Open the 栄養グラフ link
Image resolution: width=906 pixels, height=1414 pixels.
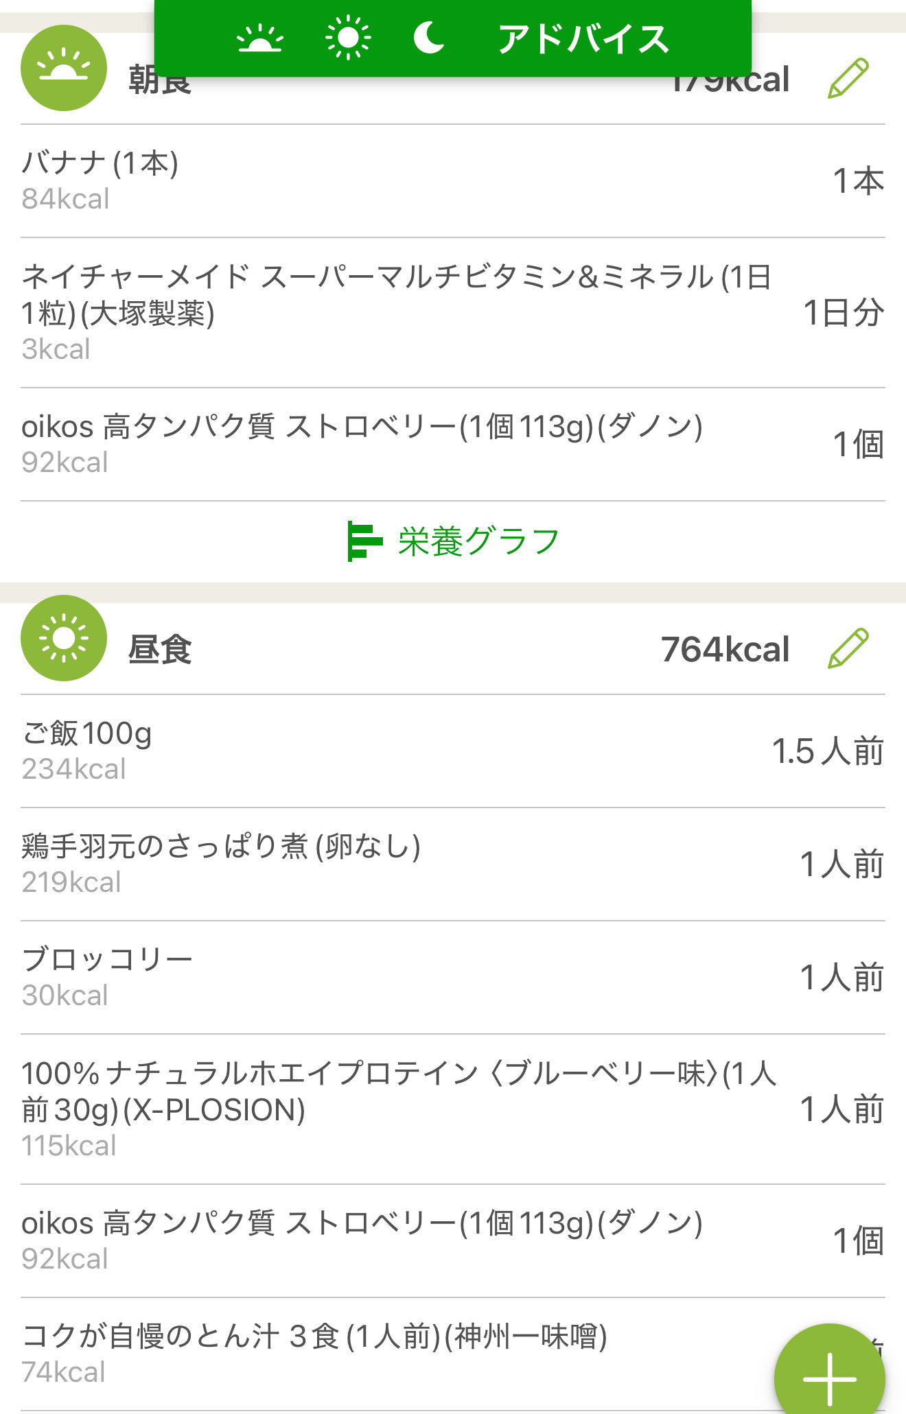click(478, 541)
